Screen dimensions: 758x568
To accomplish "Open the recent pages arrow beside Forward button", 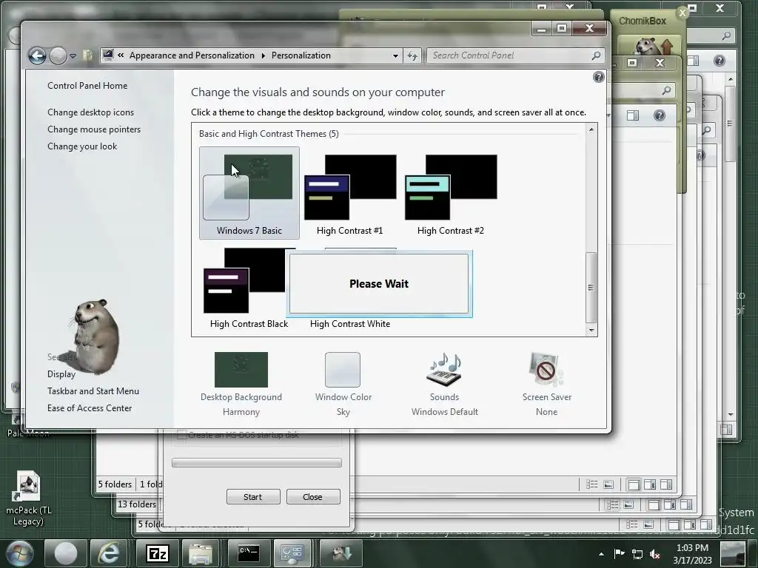I will (x=73, y=56).
